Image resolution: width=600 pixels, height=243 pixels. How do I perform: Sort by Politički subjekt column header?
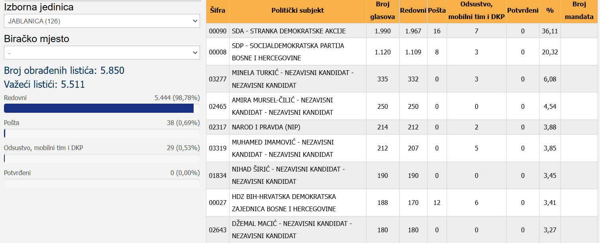coord(297,11)
